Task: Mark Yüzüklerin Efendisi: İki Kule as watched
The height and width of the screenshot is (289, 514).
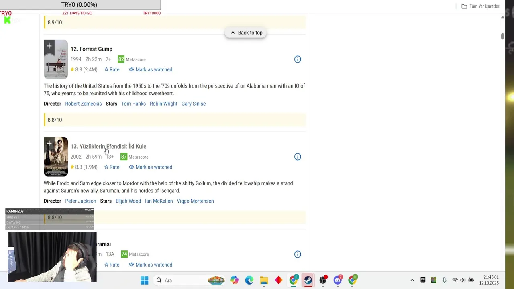Action: (x=151, y=167)
